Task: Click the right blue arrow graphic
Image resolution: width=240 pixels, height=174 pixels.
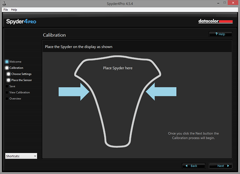Action: [x=161, y=91]
